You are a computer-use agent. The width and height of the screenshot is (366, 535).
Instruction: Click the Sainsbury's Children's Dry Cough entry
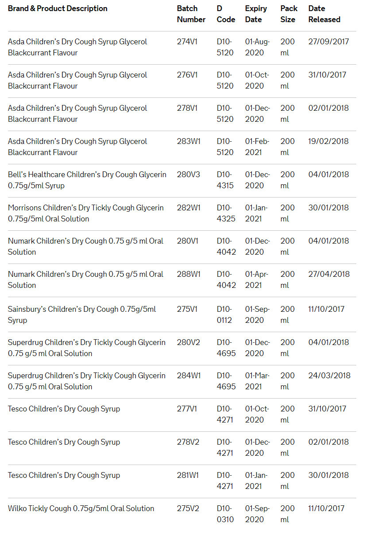82,314
